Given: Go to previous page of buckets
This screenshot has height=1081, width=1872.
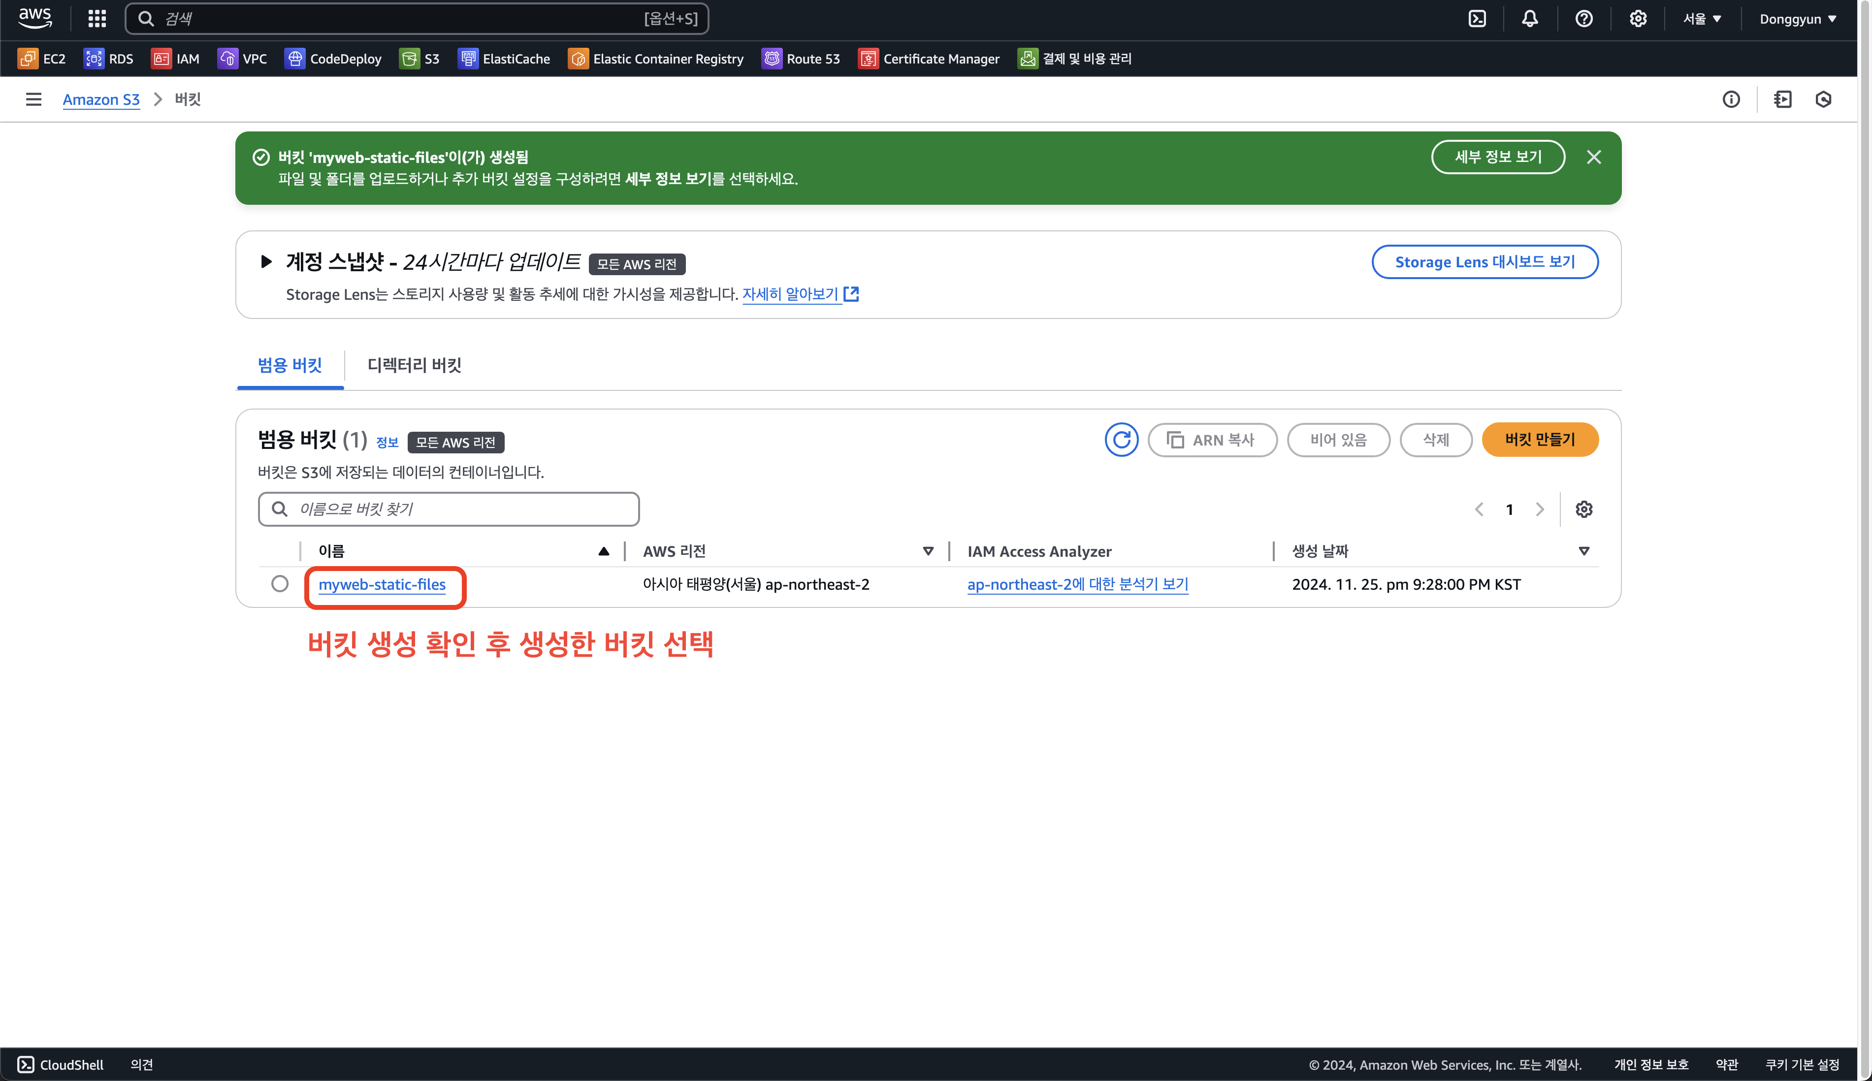Looking at the screenshot, I should 1479,509.
